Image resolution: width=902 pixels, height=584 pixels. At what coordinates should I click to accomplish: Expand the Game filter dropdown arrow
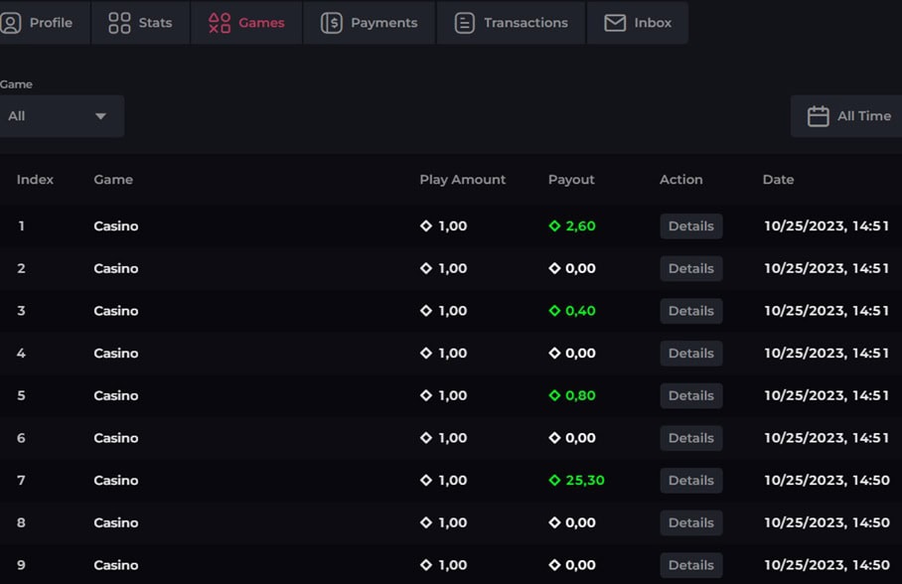100,116
